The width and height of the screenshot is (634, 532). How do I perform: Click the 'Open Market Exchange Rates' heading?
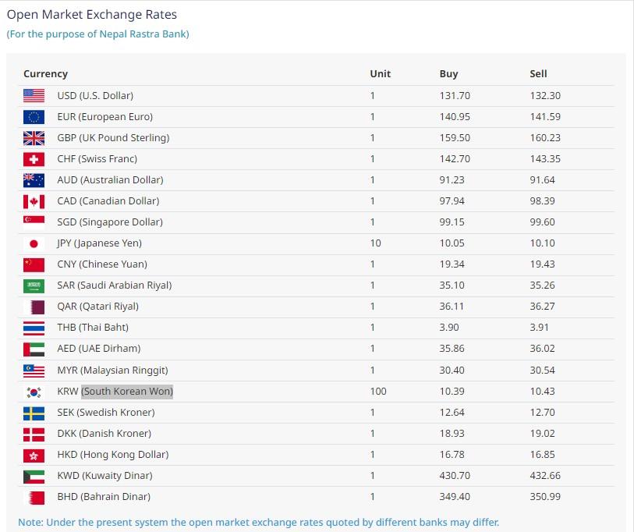point(92,15)
